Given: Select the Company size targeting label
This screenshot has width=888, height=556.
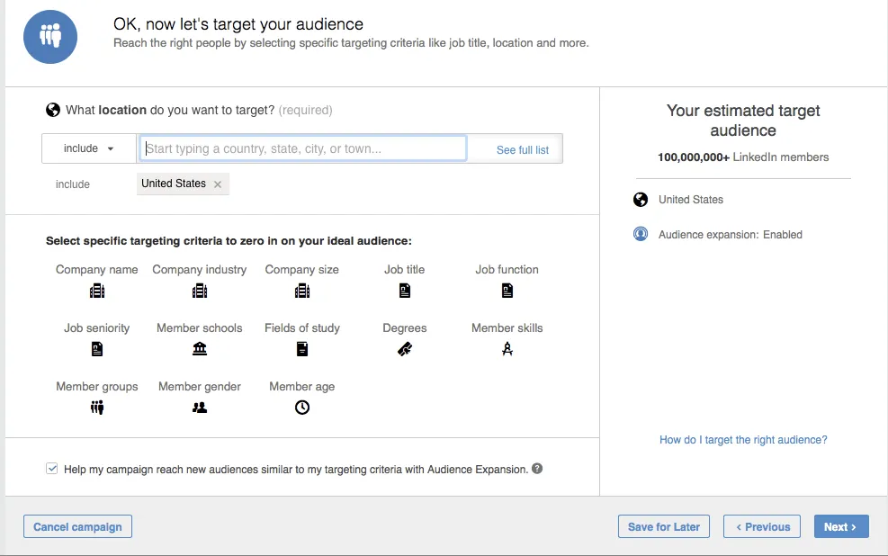Looking at the screenshot, I should (x=302, y=270).
